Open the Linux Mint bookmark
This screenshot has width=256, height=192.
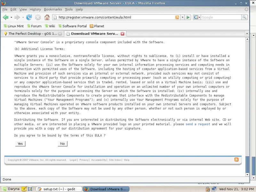click(x=14, y=26)
